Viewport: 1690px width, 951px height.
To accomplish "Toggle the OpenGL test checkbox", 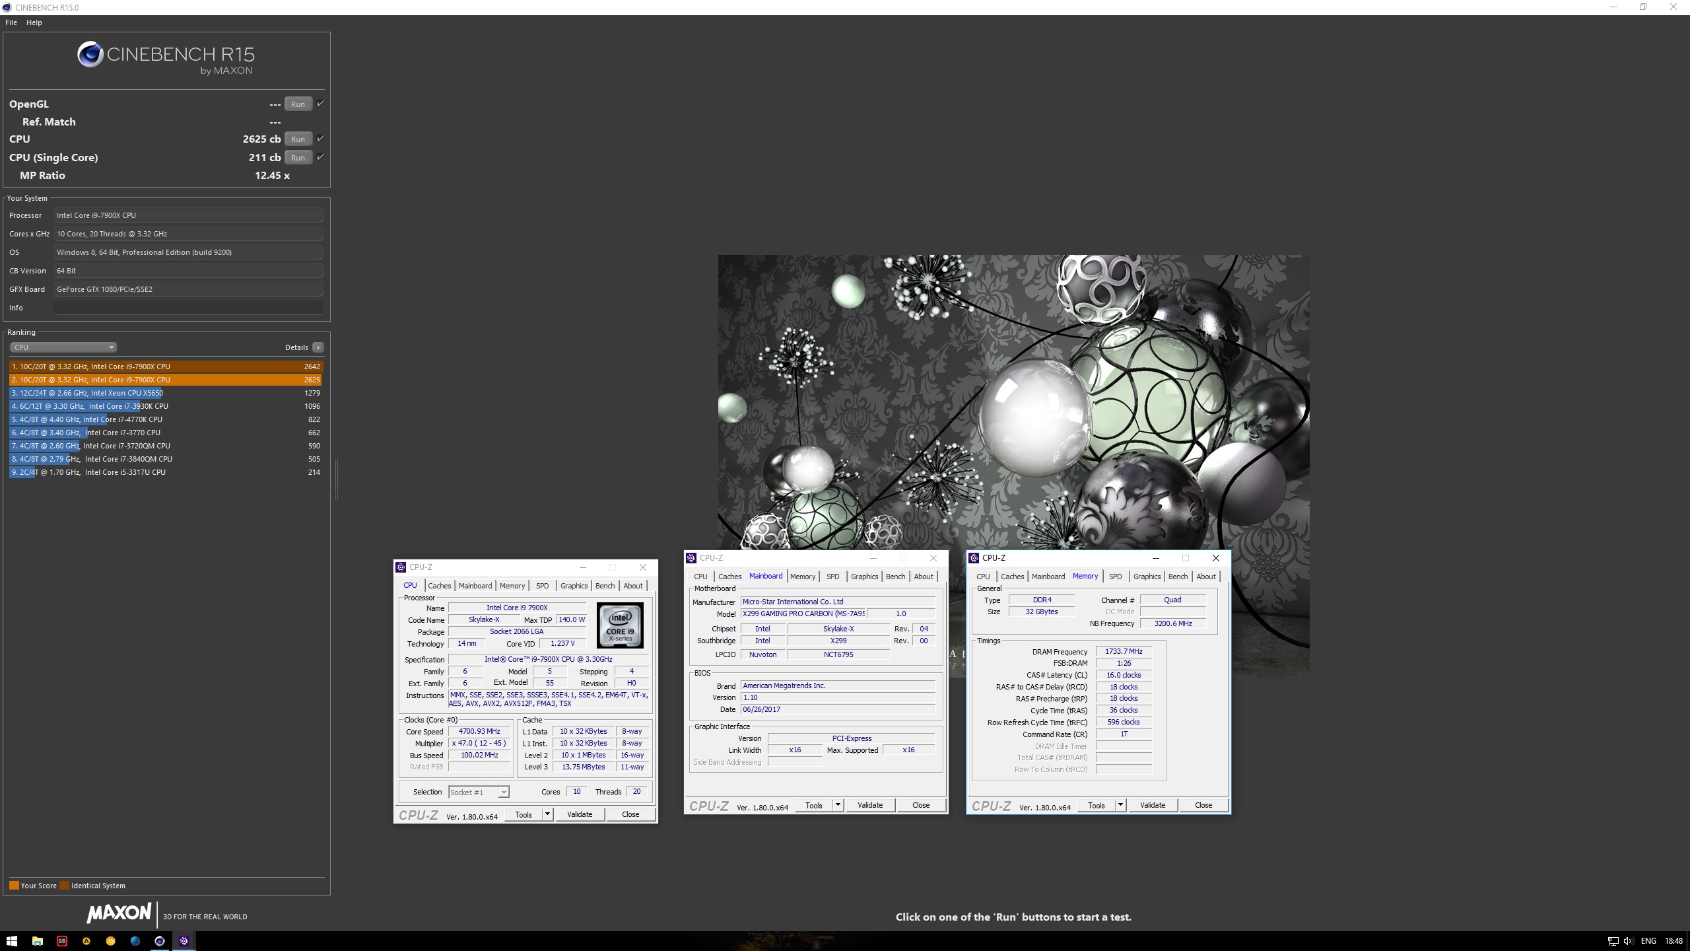I will [320, 104].
